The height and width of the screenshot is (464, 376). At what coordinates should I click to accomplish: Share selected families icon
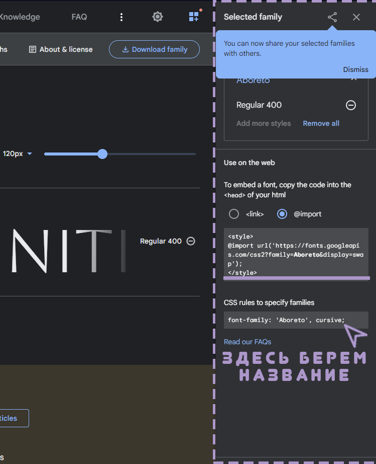pyautogui.click(x=332, y=17)
